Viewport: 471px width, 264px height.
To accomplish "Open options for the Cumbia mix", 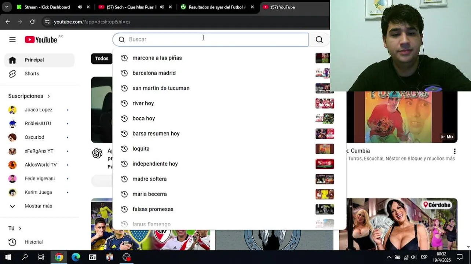I will tap(454, 151).
